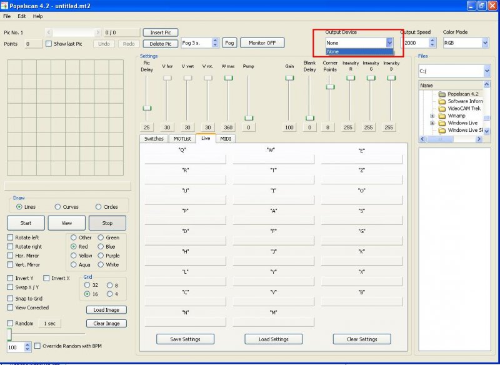Screen dimensions: 500x365
Task: Open the Edit menu
Action: tap(22, 16)
